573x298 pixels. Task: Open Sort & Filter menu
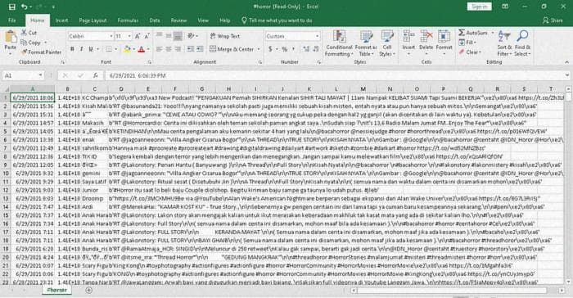[504, 43]
